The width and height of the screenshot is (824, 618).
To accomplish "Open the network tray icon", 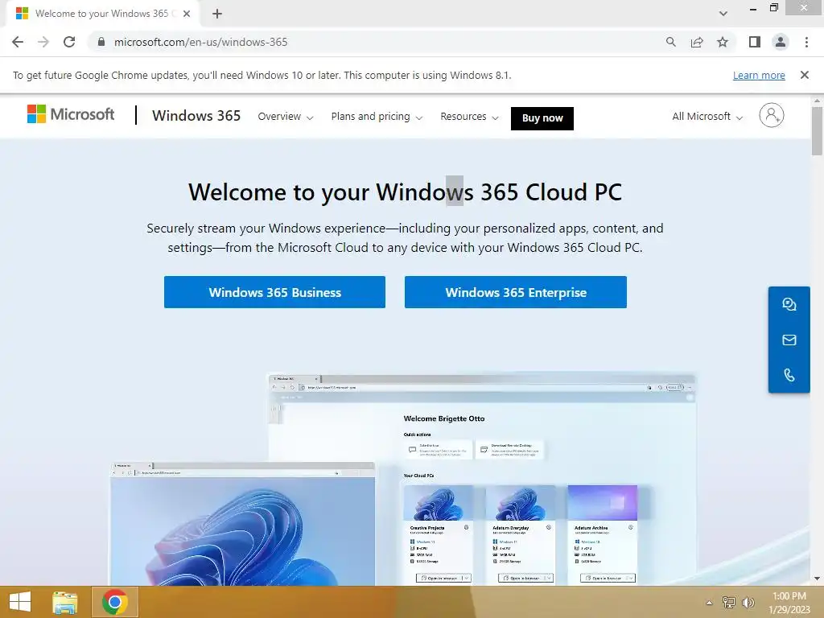I will click(729, 602).
